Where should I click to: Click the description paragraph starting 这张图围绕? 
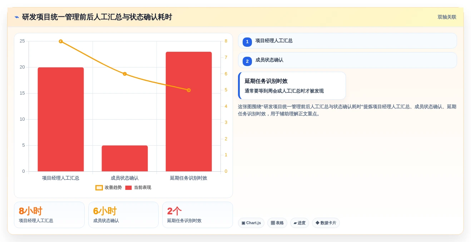click(x=347, y=110)
